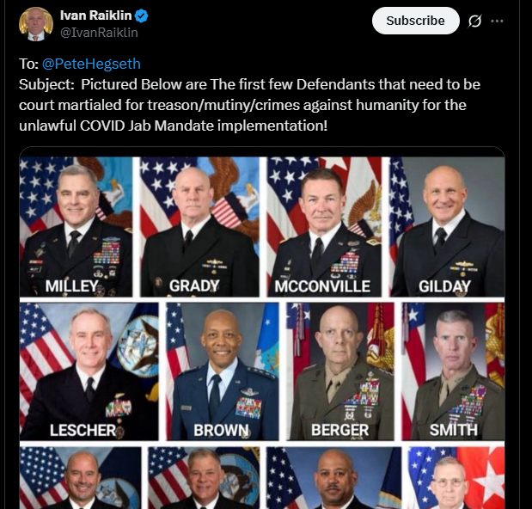Click the Grok slashed-circle icon
The height and width of the screenshot is (509, 532).
coord(474,21)
